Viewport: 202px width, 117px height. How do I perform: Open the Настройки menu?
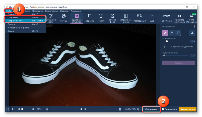(37, 11)
